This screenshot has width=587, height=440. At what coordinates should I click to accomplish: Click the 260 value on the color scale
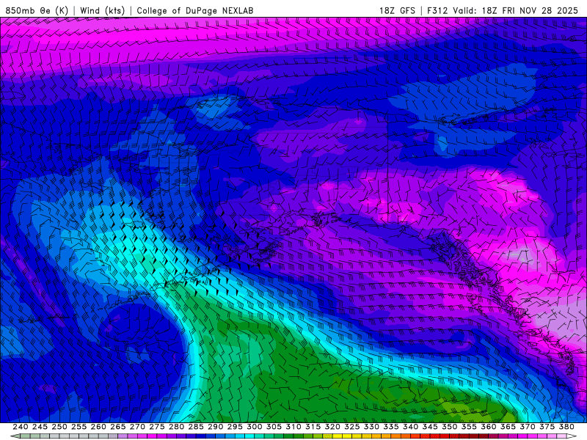point(98,427)
